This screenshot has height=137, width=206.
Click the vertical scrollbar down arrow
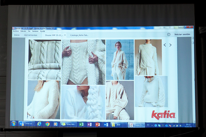click(194, 122)
